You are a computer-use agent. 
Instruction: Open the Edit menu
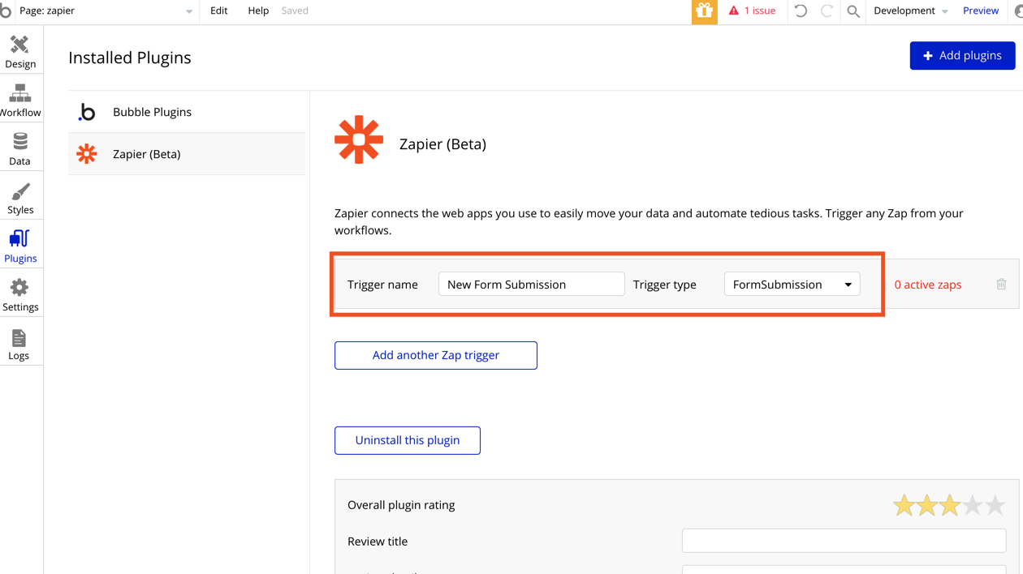click(218, 11)
